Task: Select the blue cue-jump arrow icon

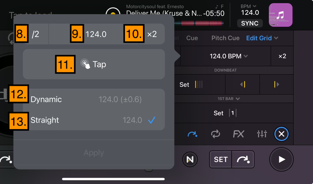Action: [x=192, y=134]
